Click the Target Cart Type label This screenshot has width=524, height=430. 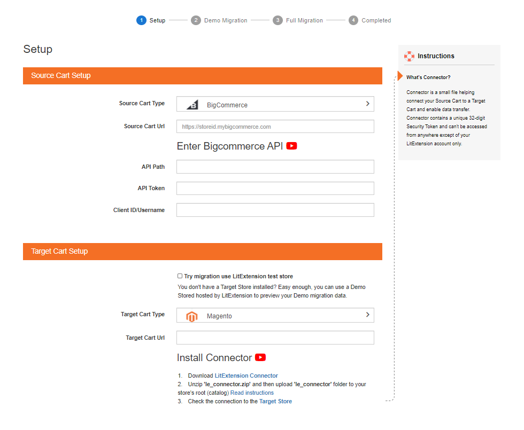pyautogui.click(x=143, y=314)
